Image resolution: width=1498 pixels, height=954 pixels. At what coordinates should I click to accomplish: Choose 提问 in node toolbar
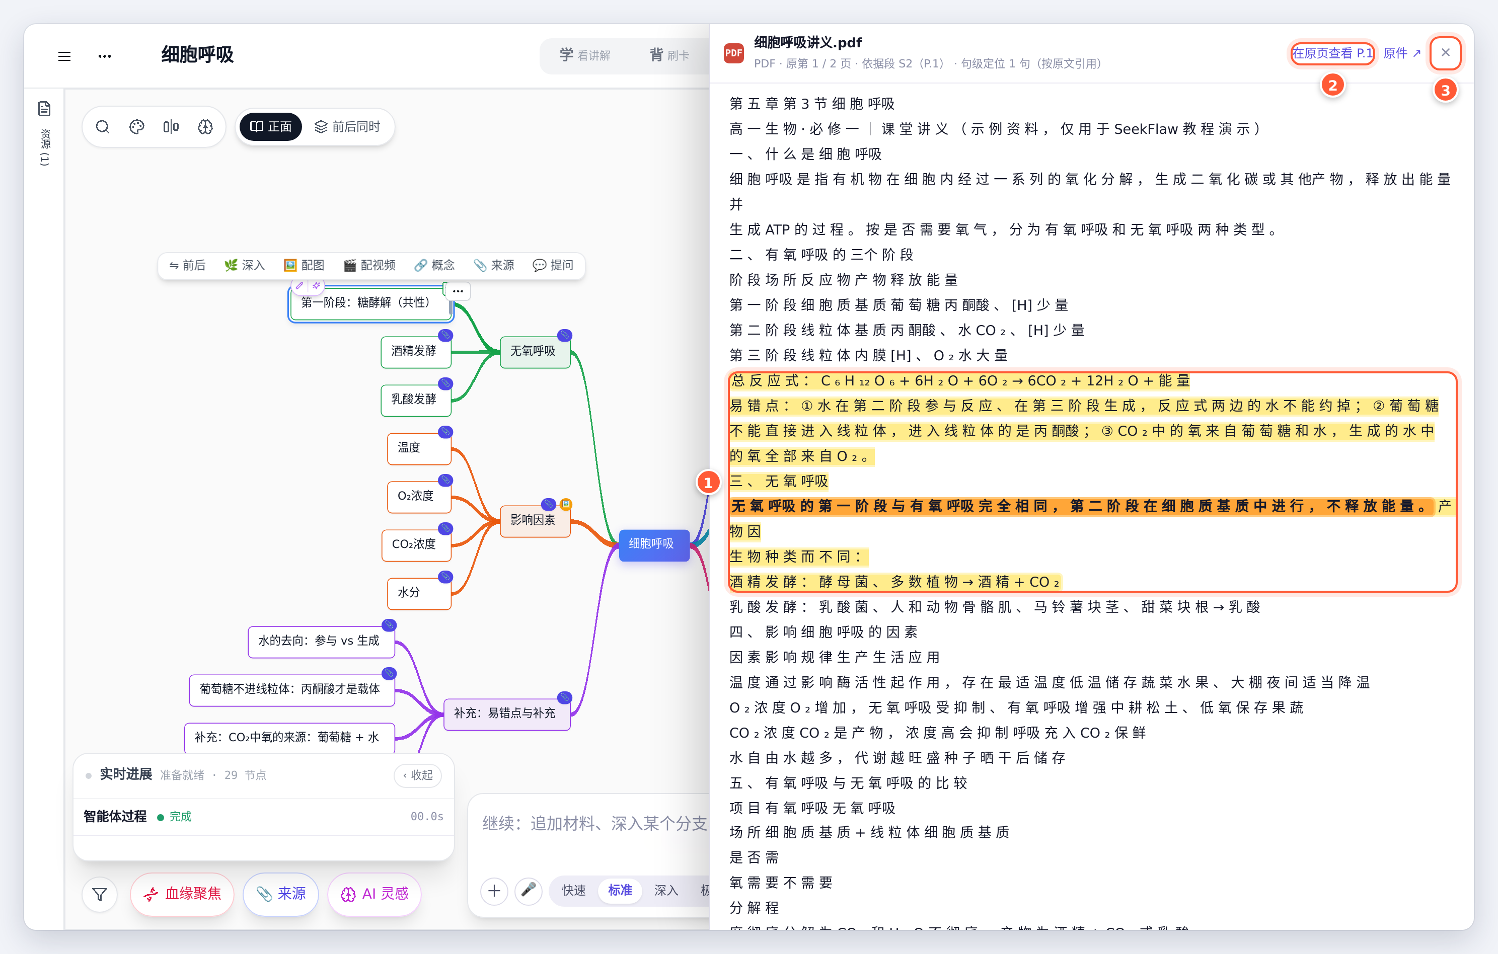552,266
